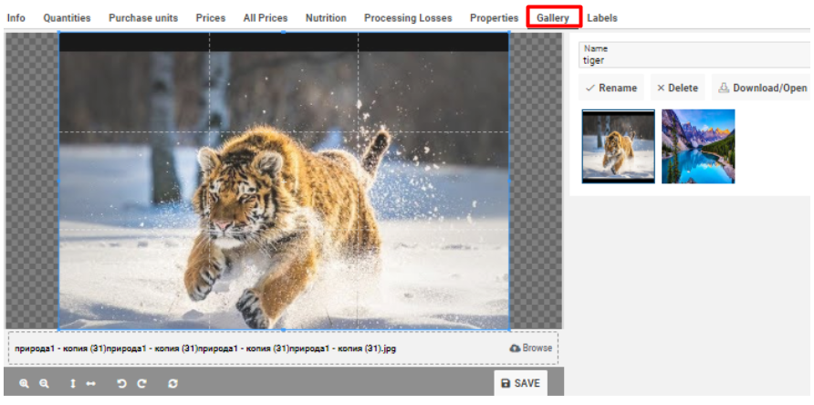Screen dimensions: 814x405
Task: Reset the image editor with refresh icon
Action: pos(172,384)
